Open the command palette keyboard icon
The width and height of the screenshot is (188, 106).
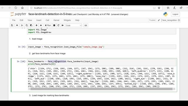(86, 25)
